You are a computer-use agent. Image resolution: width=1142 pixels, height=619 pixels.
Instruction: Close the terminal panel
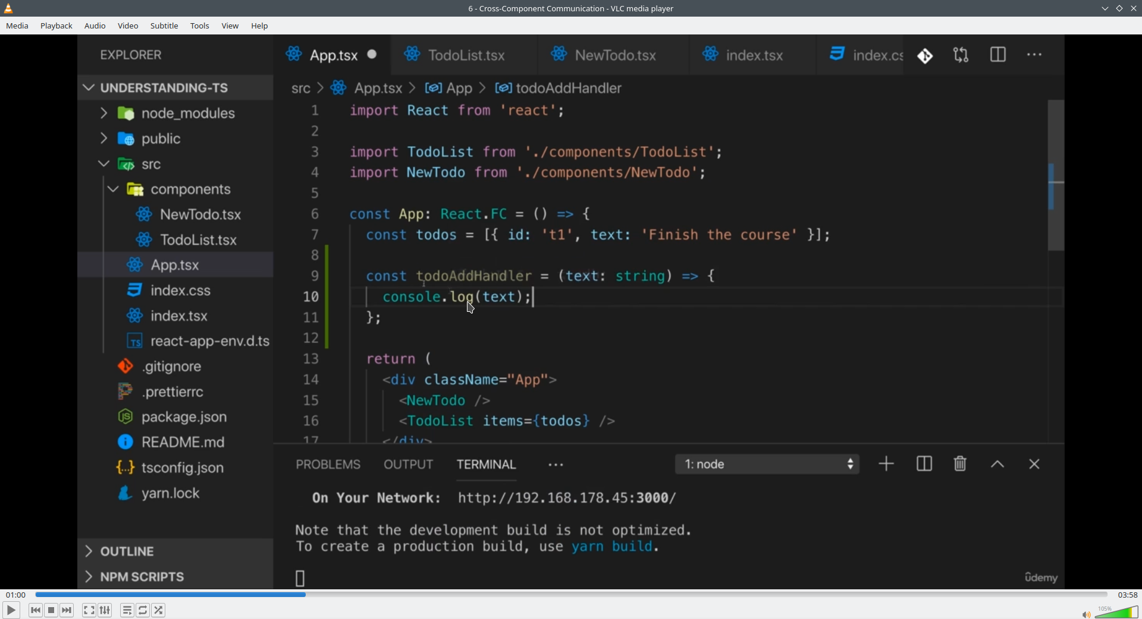point(1035,465)
